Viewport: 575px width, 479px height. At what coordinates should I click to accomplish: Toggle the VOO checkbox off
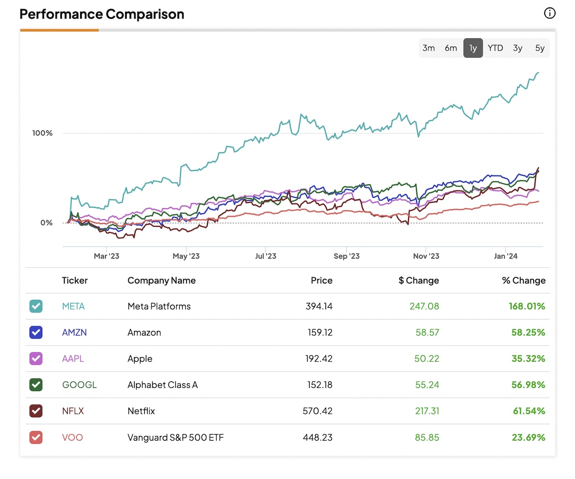tap(36, 438)
